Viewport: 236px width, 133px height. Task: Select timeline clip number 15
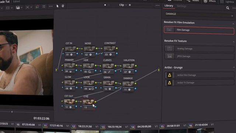(162, 126)
